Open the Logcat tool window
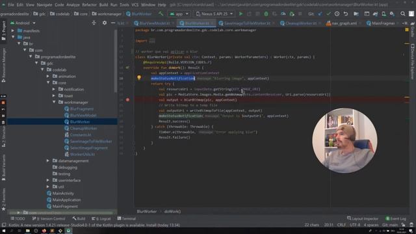416x234 pixels. pyautogui.click(x=101, y=218)
